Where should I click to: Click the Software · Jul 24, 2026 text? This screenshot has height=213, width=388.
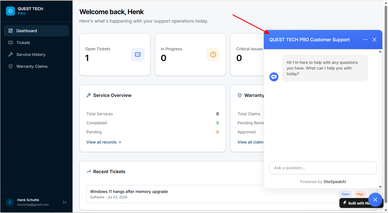(x=109, y=197)
